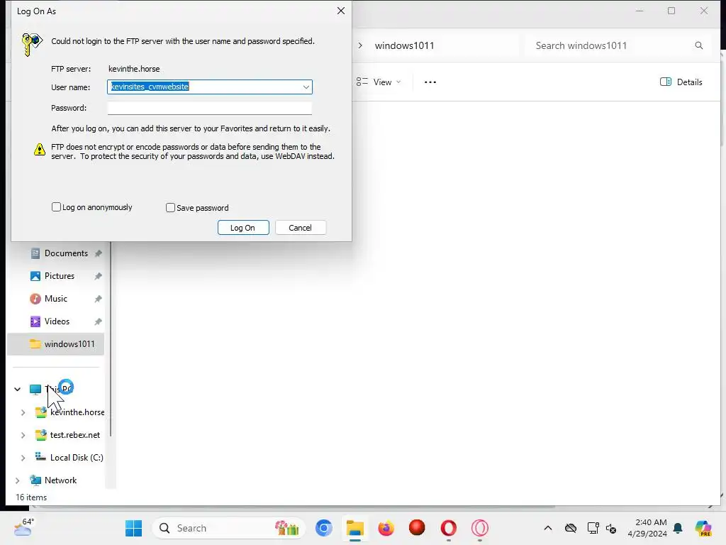The height and width of the screenshot is (545, 726).
Task: Click the Log On button
Action: point(243,228)
